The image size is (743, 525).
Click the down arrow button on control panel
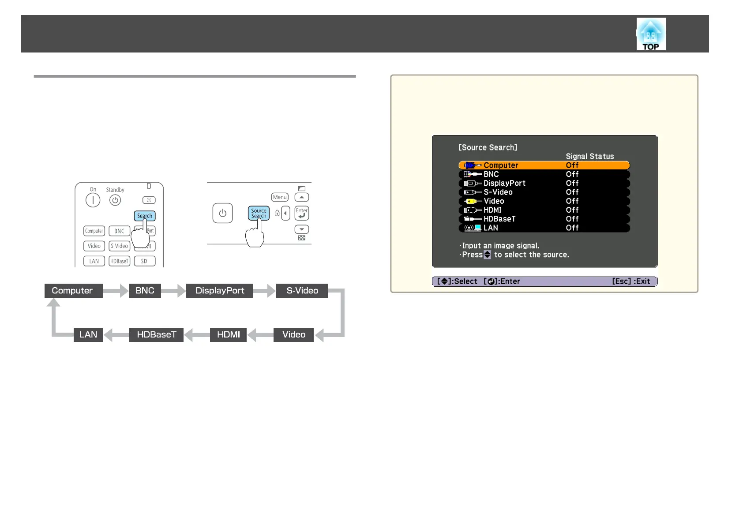coord(302,229)
